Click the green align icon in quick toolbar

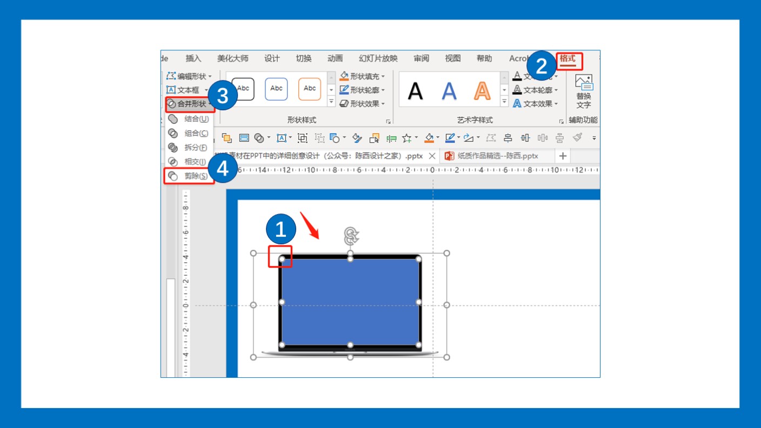pyautogui.click(x=391, y=138)
